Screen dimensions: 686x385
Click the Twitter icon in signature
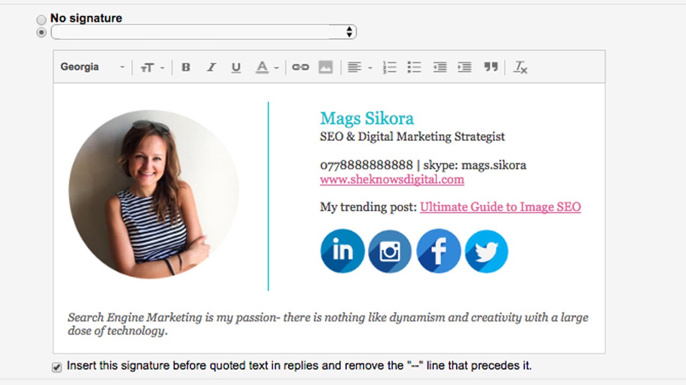(x=486, y=251)
